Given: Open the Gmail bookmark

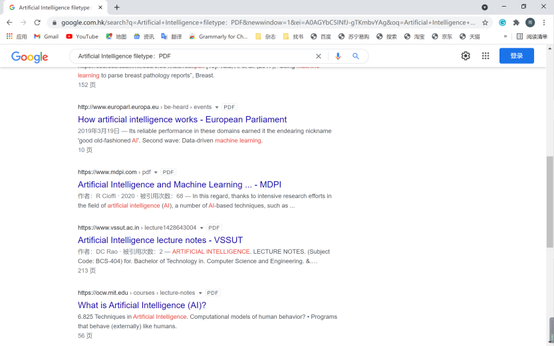Looking at the screenshot, I should click(x=47, y=37).
